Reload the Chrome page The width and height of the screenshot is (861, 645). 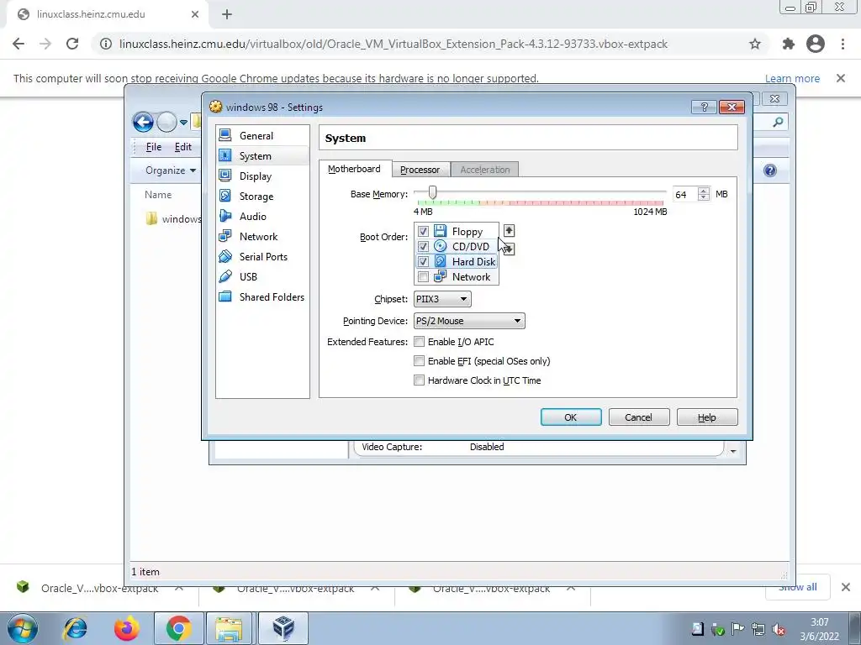point(72,44)
